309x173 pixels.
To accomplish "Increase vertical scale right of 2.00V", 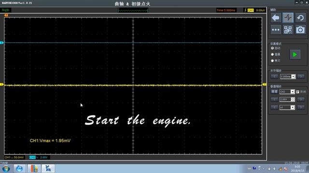I will coord(301,99).
